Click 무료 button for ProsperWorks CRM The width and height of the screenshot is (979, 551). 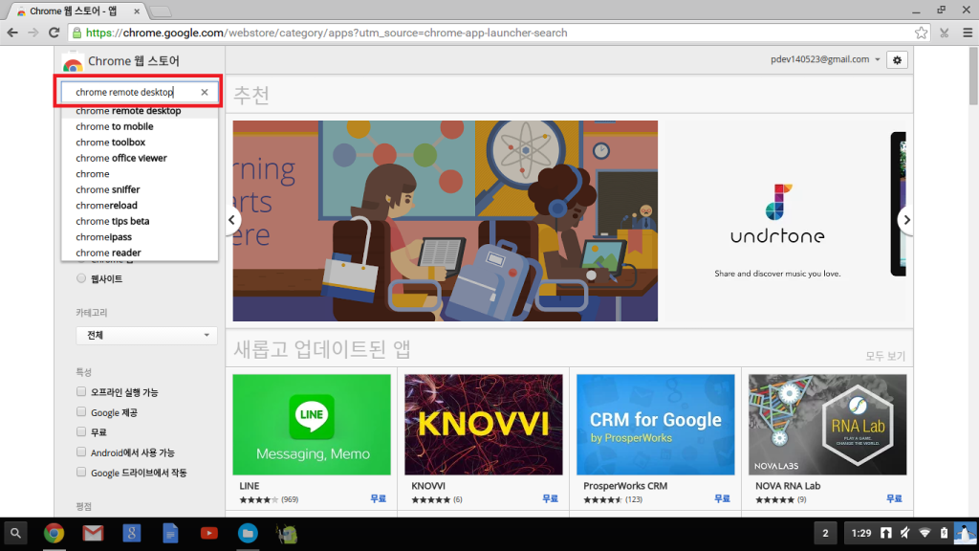pyautogui.click(x=722, y=498)
